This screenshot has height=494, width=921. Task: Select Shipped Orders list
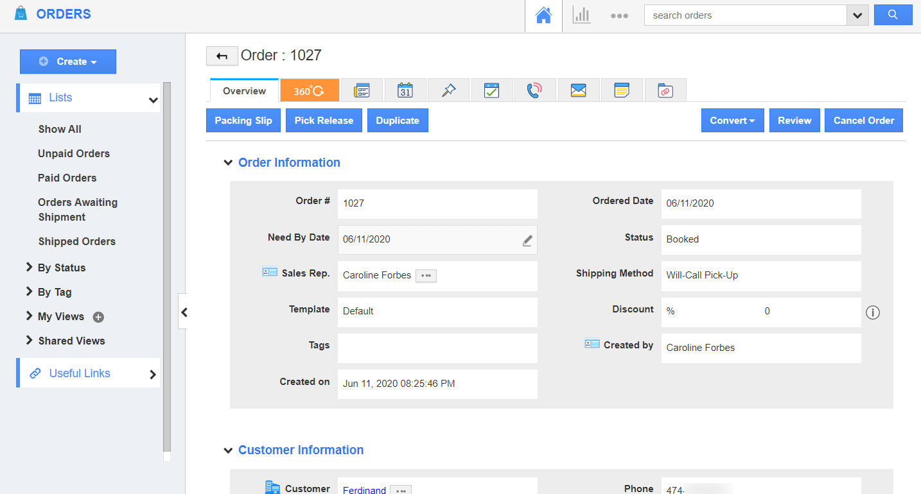click(x=77, y=241)
